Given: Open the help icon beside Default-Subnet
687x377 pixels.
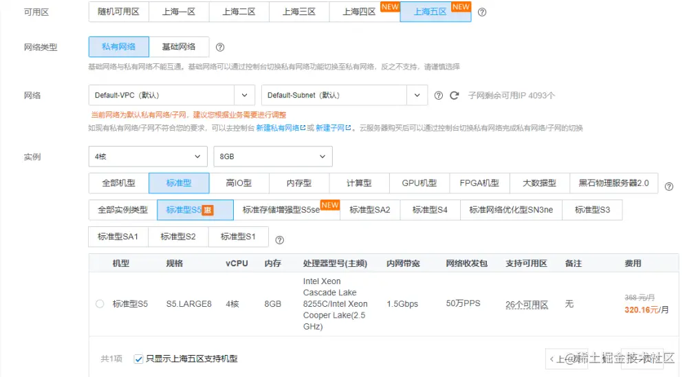Looking at the screenshot, I should pos(438,96).
